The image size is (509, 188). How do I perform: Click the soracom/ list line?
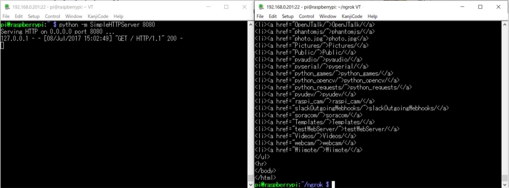coord(309,115)
